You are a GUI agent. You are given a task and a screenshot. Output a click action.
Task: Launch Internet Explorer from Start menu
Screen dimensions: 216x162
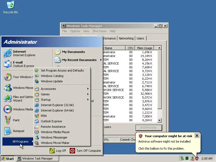[19, 53]
